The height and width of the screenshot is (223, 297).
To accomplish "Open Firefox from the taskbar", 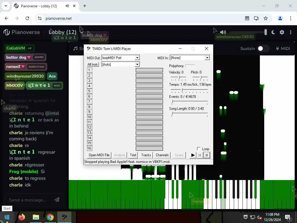I will tap(22, 217).
